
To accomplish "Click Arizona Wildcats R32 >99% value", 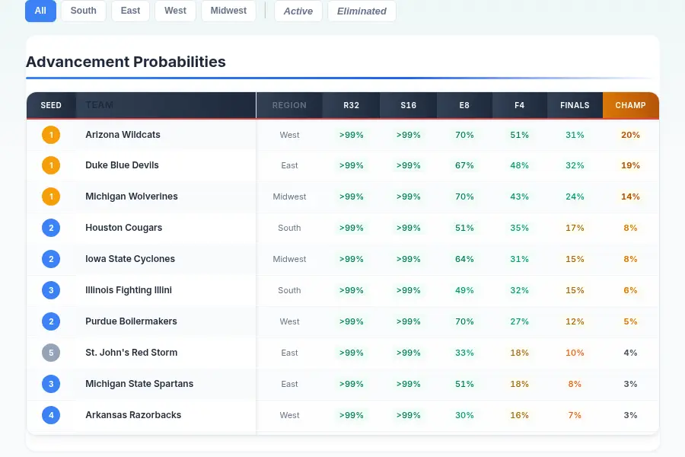I will pos(351,135).
